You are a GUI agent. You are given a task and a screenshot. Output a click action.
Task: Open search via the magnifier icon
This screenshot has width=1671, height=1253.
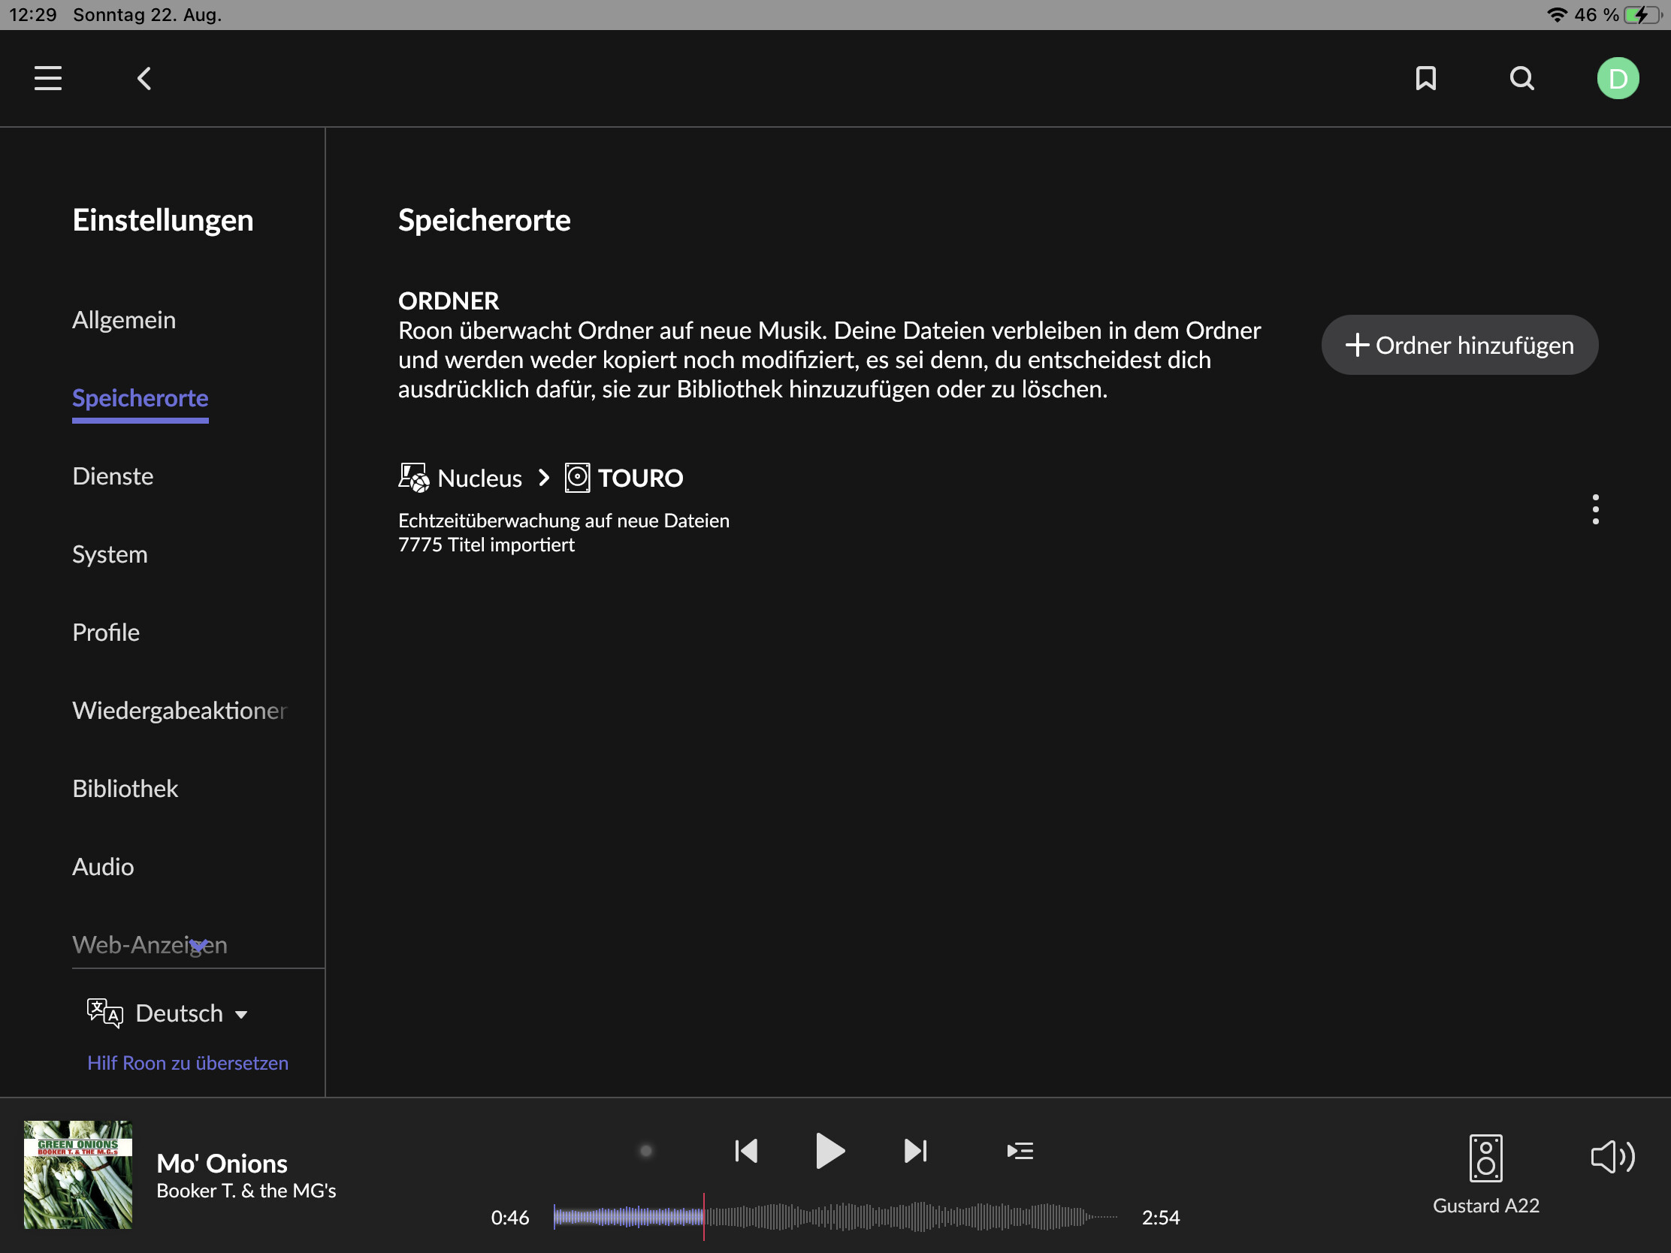1521,78
